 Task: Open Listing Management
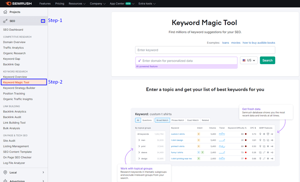tap(16, 146)
